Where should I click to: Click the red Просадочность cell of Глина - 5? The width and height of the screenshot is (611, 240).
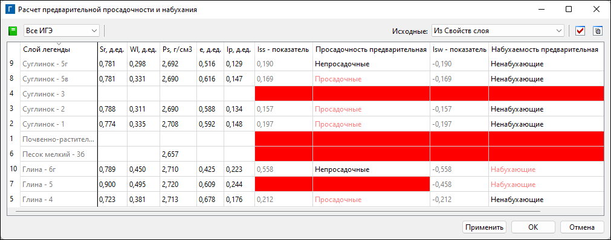371,185
